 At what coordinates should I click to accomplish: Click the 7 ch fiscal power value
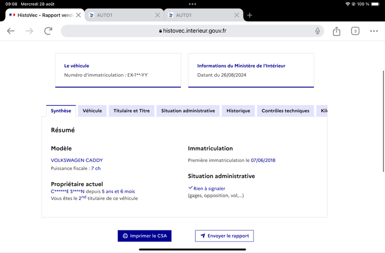pos(96,168)
